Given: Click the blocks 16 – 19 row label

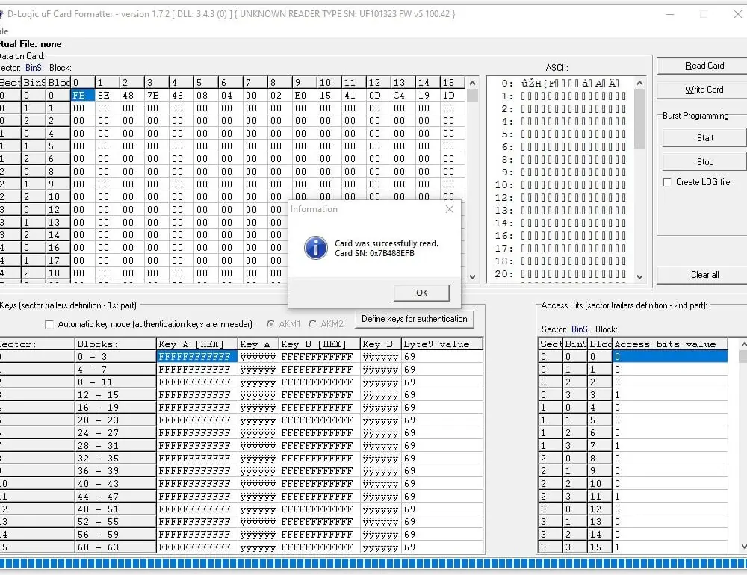Looking at the screenshot, I should (116, 407).
